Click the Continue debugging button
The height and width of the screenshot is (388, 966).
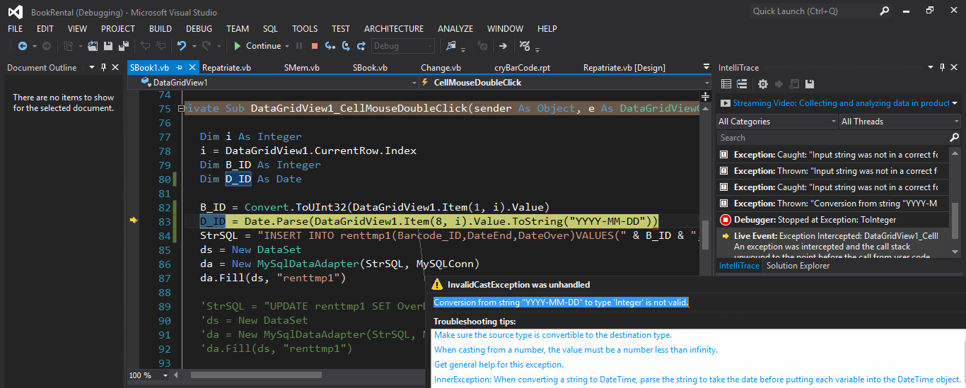coord(259,46)
